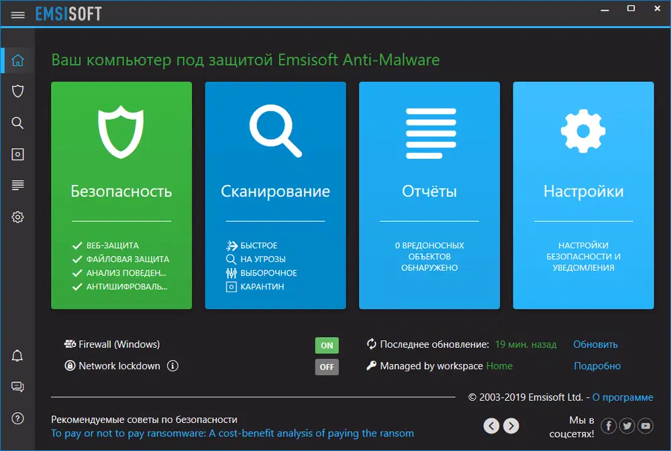Image resolution: width=671 pixels, height=451 pixels.
Task: Click 0 ВРЕДОНОСНЫХ ОБЪЕКТОВ ОБНАРУЖЕНО text
Action: [x=429, y=257]
